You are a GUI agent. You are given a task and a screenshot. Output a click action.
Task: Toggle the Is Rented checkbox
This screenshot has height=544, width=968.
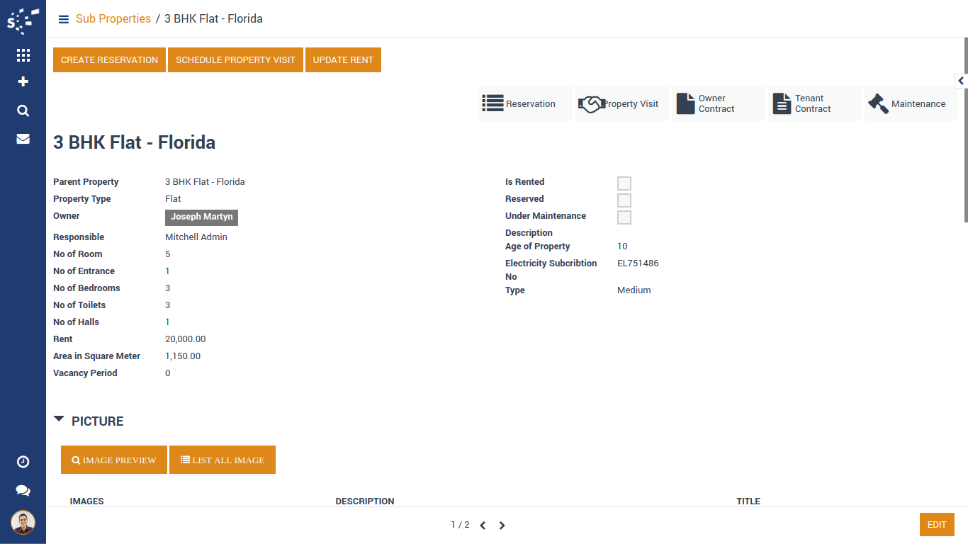(x=624, y=183)
